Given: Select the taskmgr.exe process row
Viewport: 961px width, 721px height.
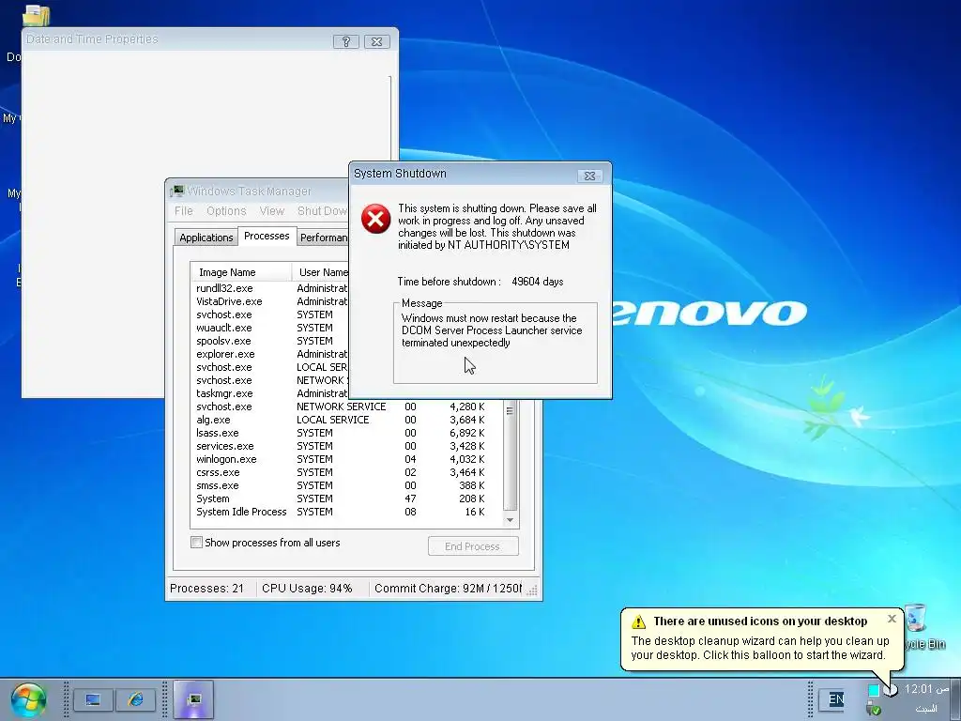Looking at the screenshot, I should (x=271, y=393).
